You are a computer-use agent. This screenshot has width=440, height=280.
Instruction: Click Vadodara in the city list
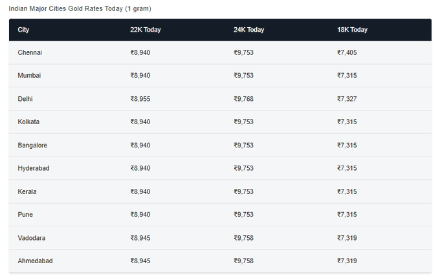tap(32, 238)
